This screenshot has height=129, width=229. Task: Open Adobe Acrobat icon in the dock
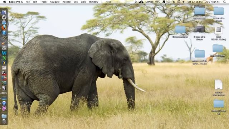(4, 73)
